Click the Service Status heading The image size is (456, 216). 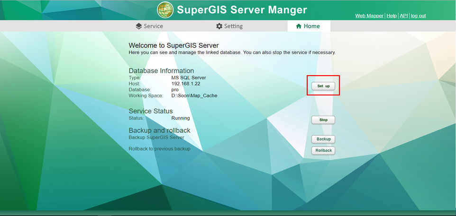[151, 111]
